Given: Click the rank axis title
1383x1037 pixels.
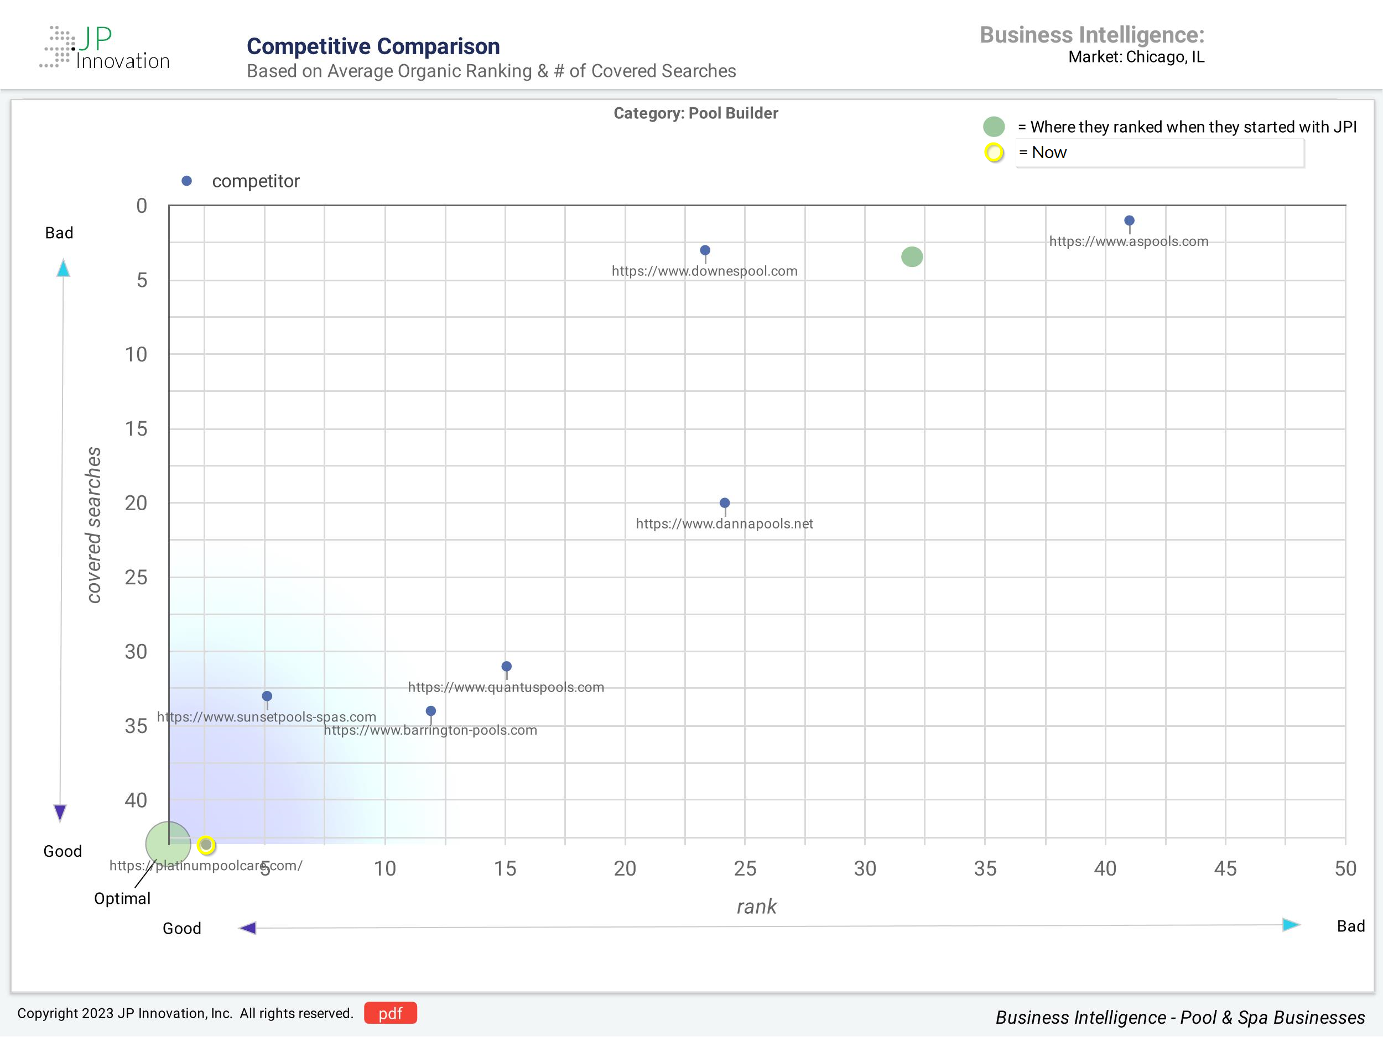Looking at the screenshot, I should (757, 907).
